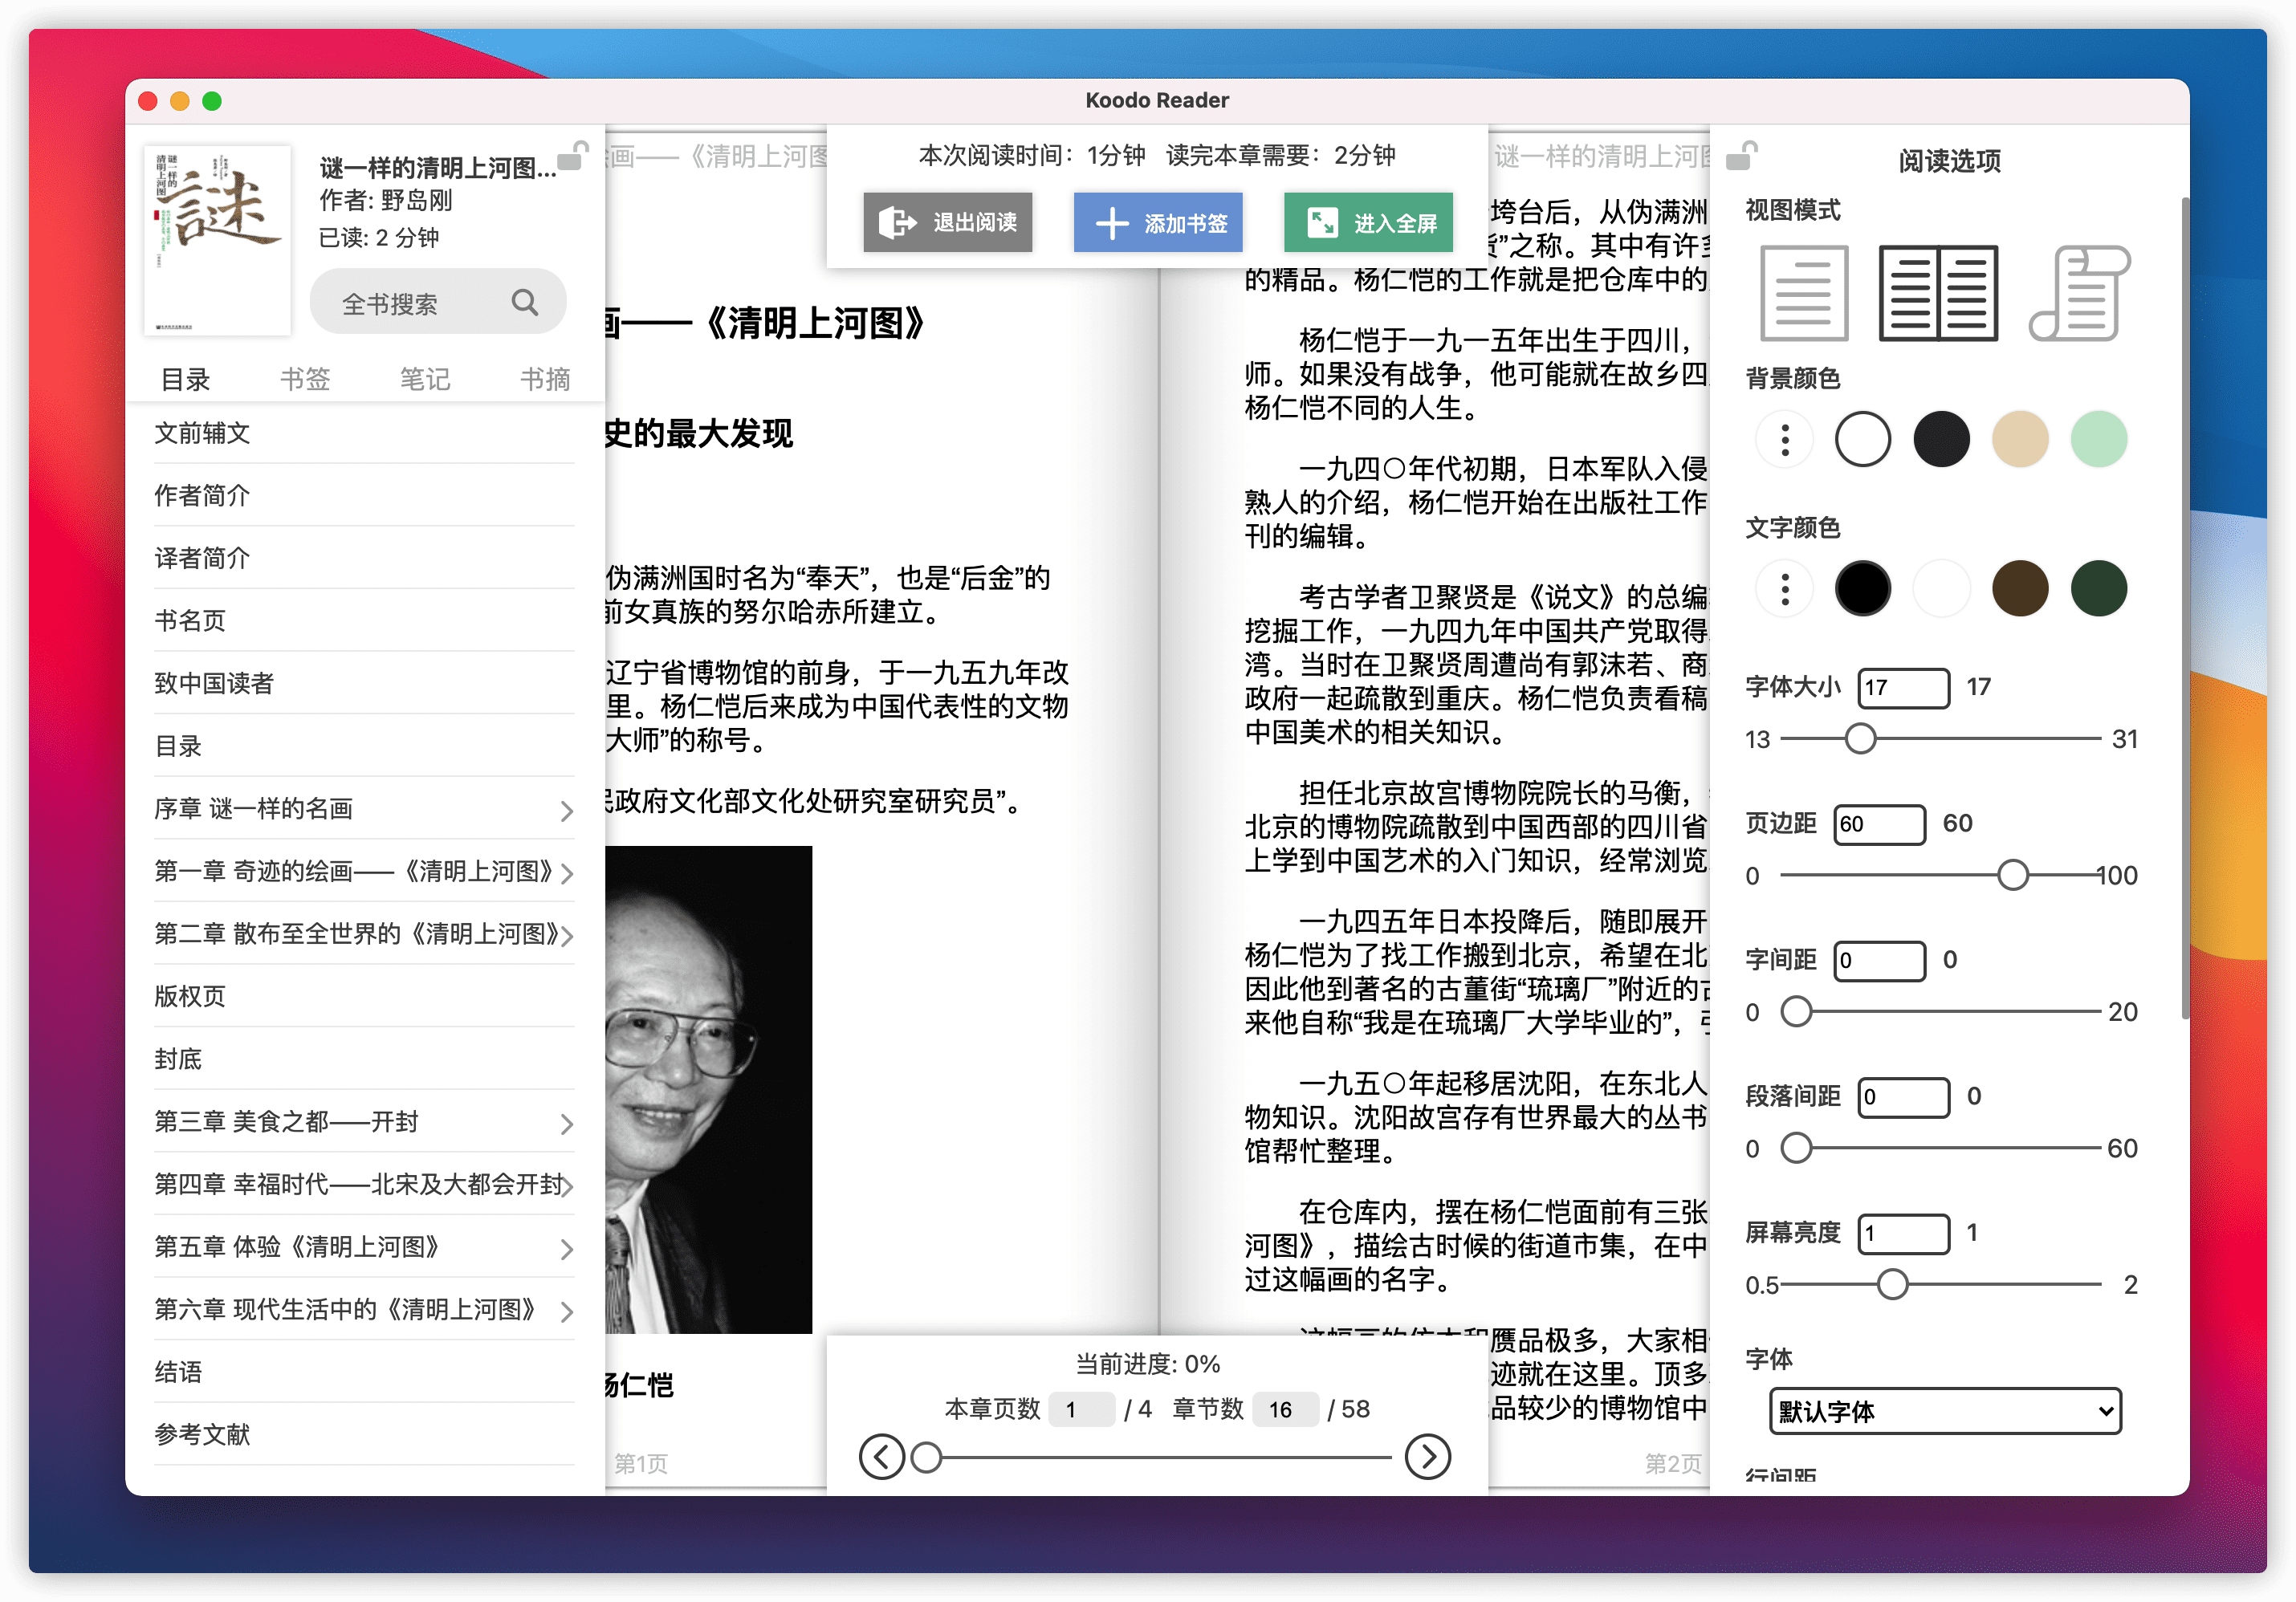Enter fullscreen with 进入全屏 button
Screen dimensions: 2296x1602
point(1368,222)
